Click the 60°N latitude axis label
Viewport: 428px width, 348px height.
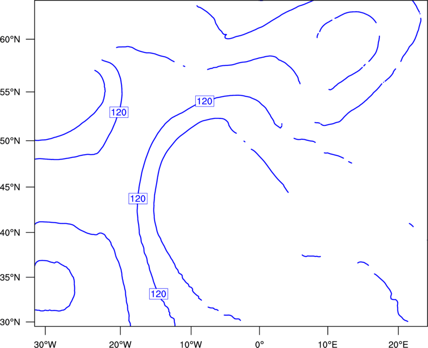pos(10,40)
